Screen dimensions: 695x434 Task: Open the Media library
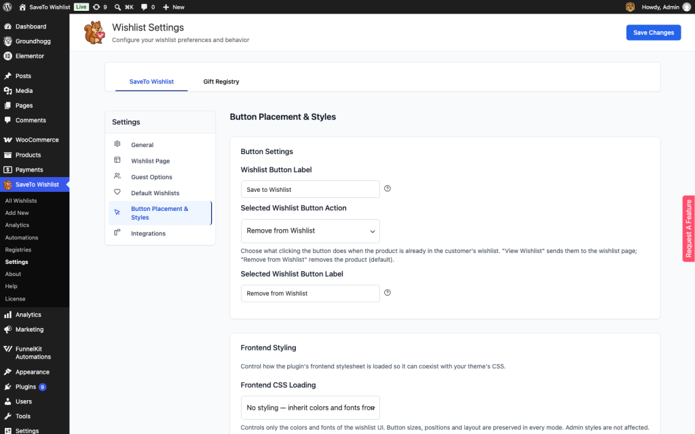[35, 91]
